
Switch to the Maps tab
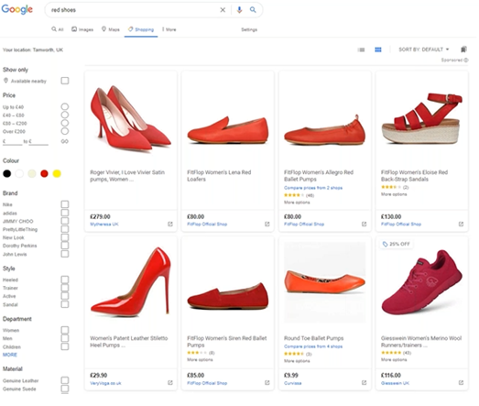coord(111,29)
